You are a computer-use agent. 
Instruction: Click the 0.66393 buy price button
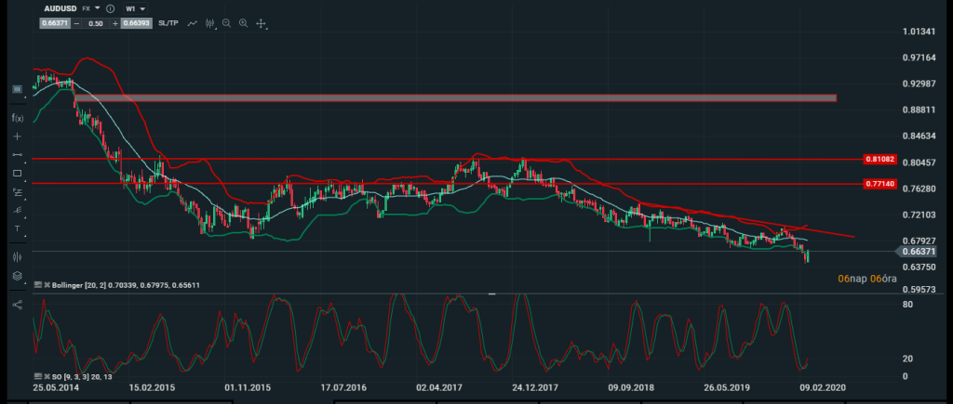pos(137,22)
